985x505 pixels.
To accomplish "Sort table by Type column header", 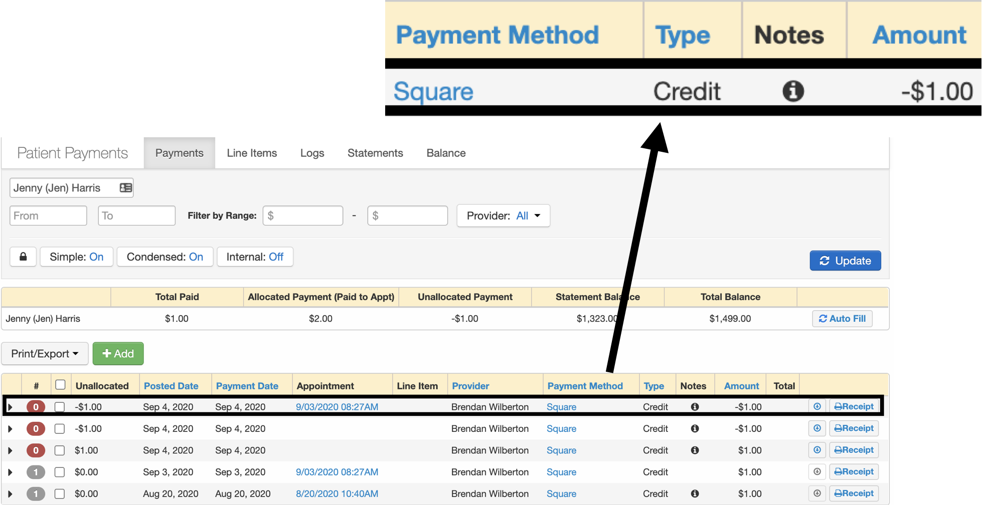I will pos(653,386).
